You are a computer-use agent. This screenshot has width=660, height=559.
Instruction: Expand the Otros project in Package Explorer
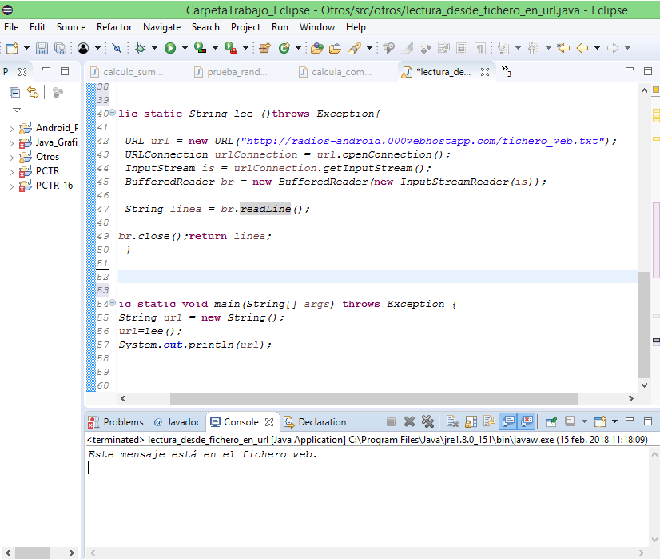click(11, 157)
